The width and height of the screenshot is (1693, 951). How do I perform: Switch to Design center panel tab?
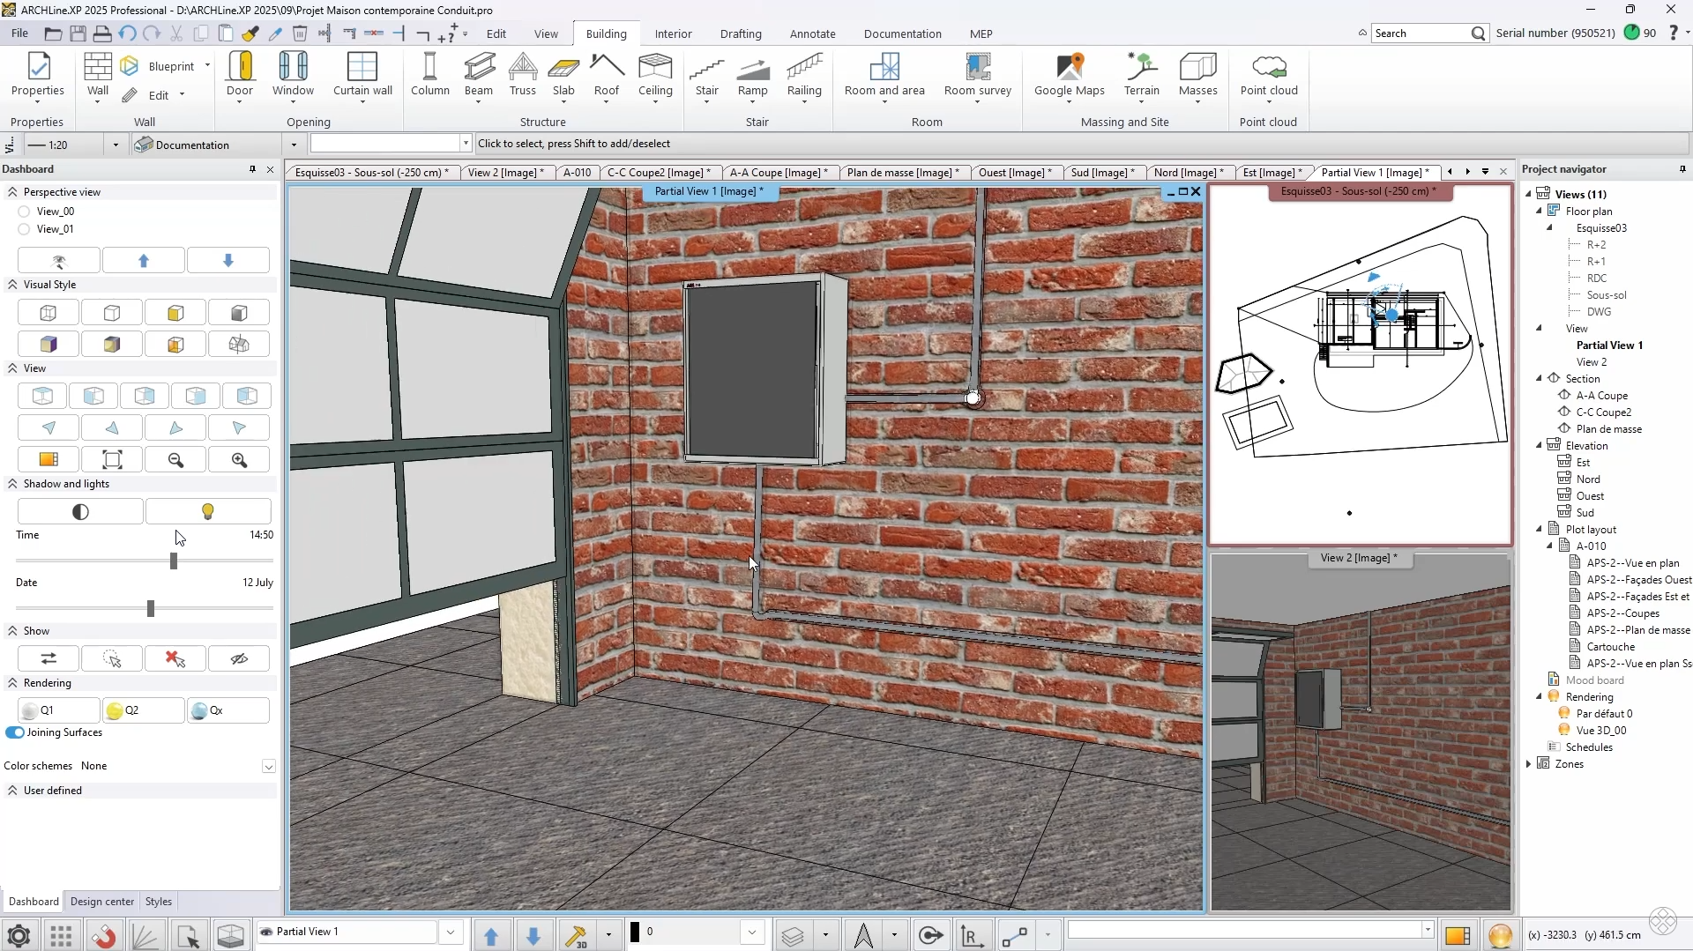point(102,902)
